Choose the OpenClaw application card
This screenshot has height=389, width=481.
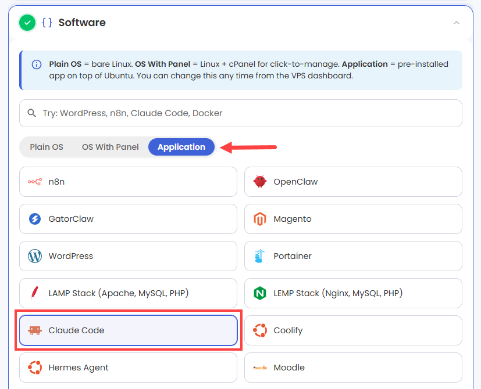click(353, 182)
